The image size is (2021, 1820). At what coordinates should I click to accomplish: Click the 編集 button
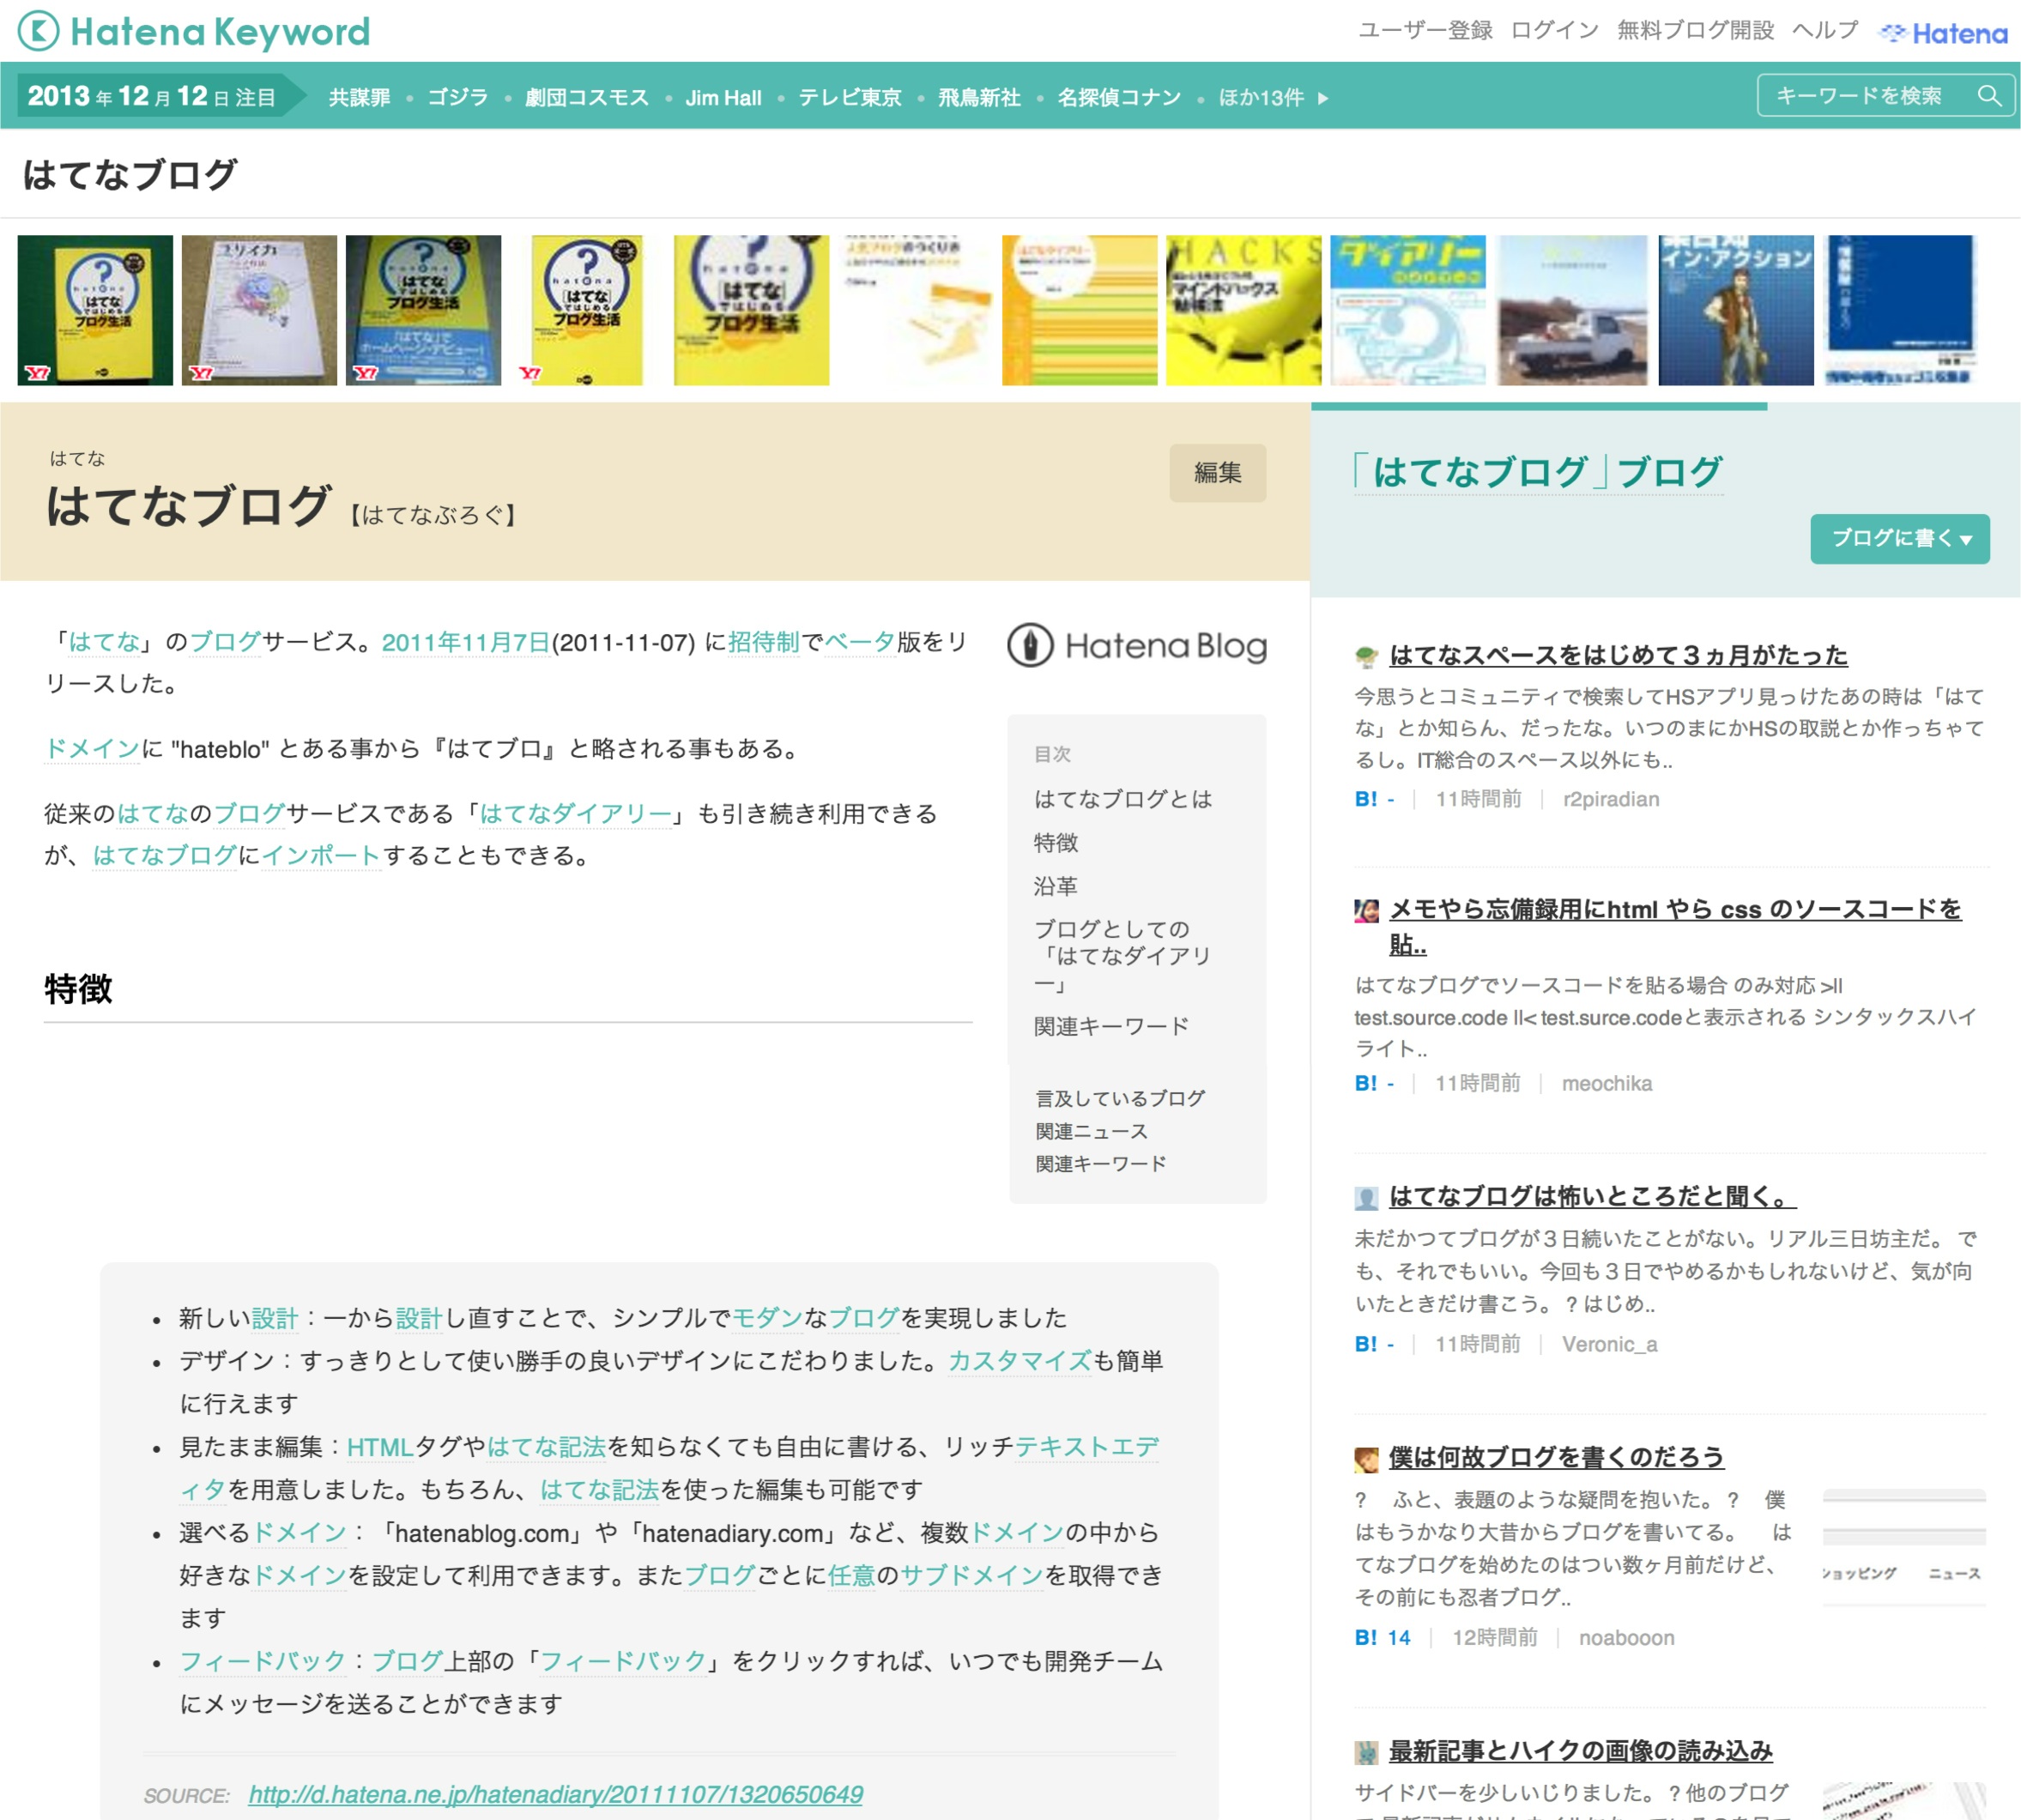point(1217,472)
